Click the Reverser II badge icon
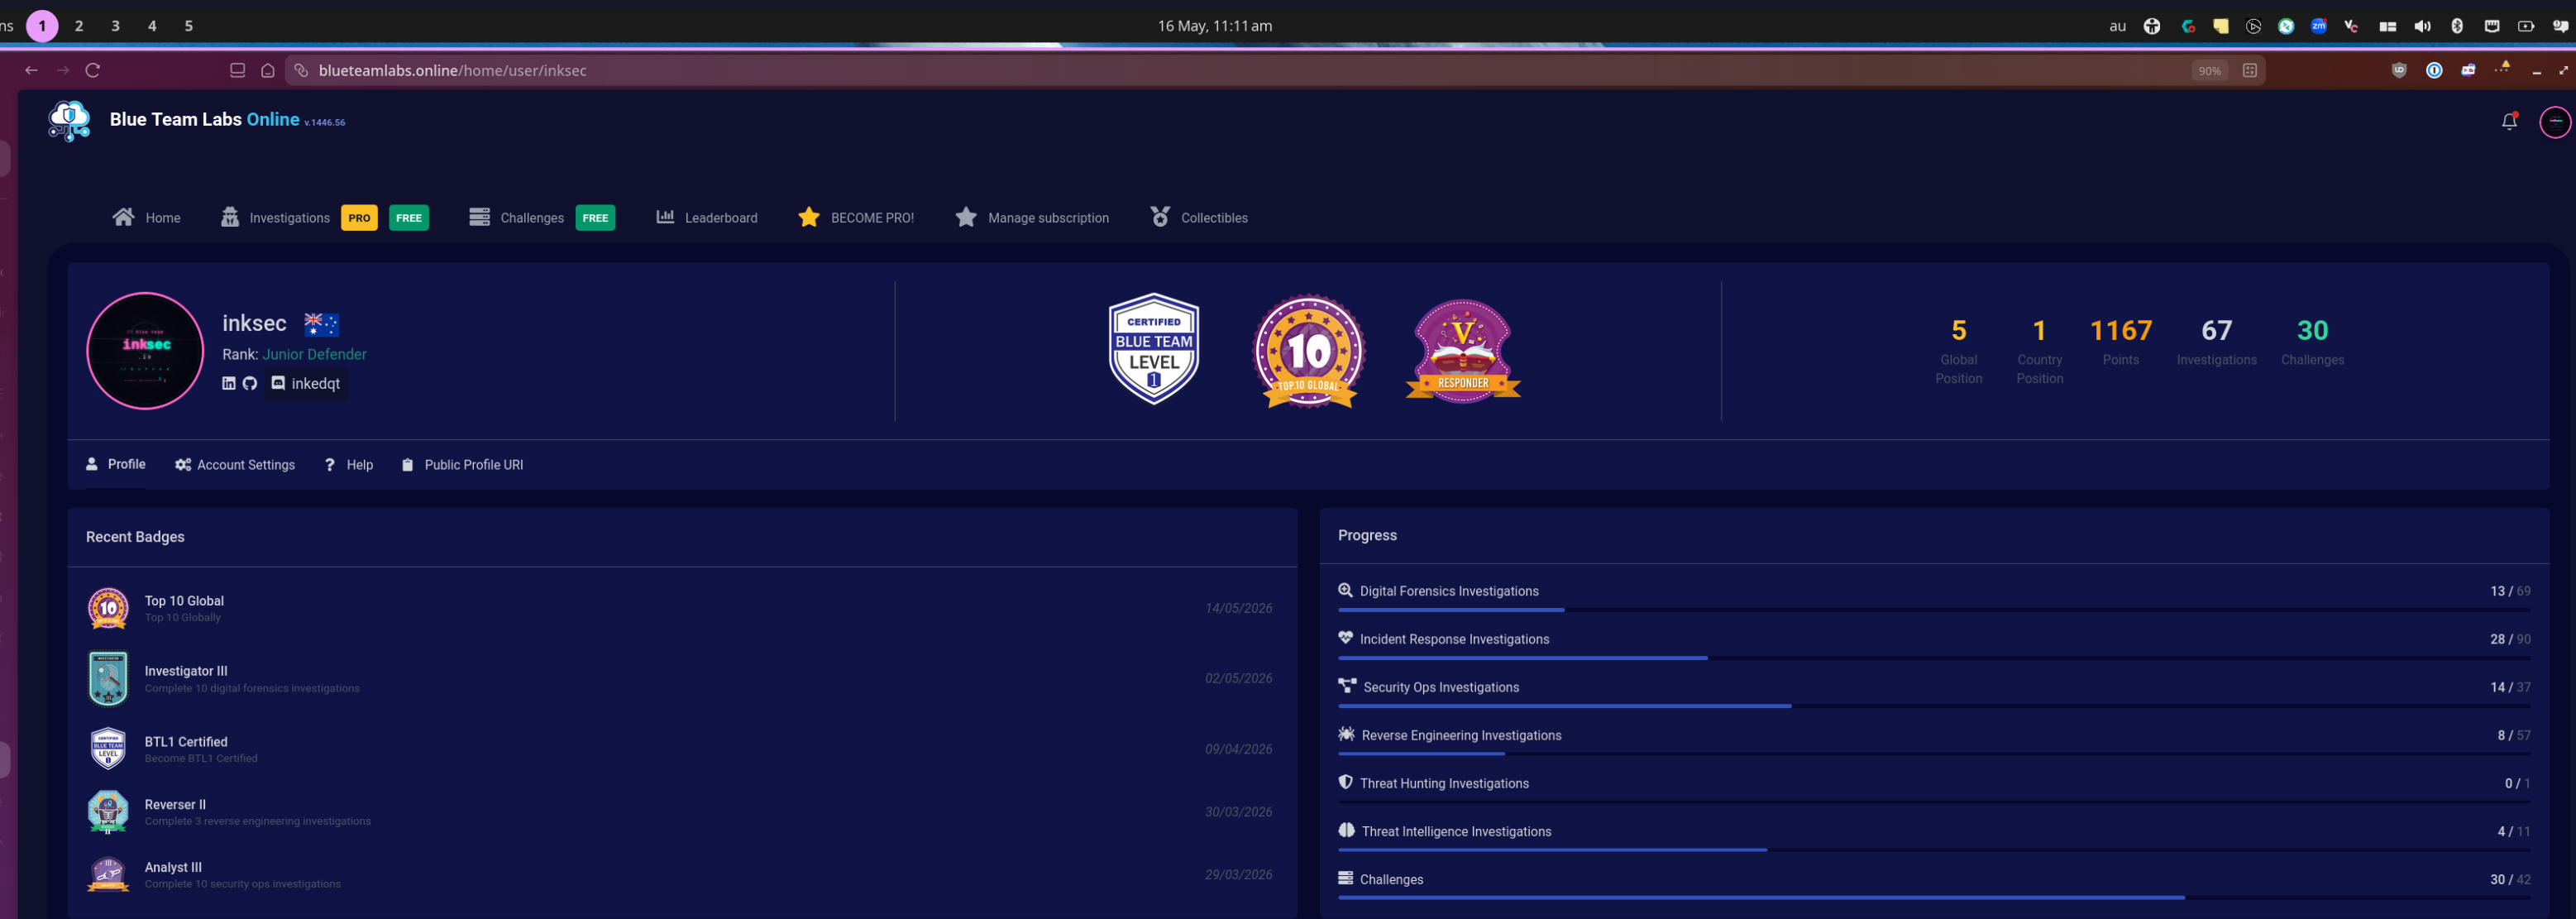This screenshot has height=919, width=2576. tap(108, 811)
